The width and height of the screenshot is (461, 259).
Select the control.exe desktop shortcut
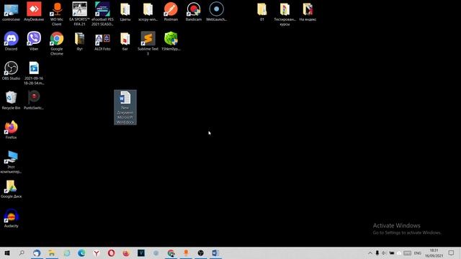pos(12,12)
